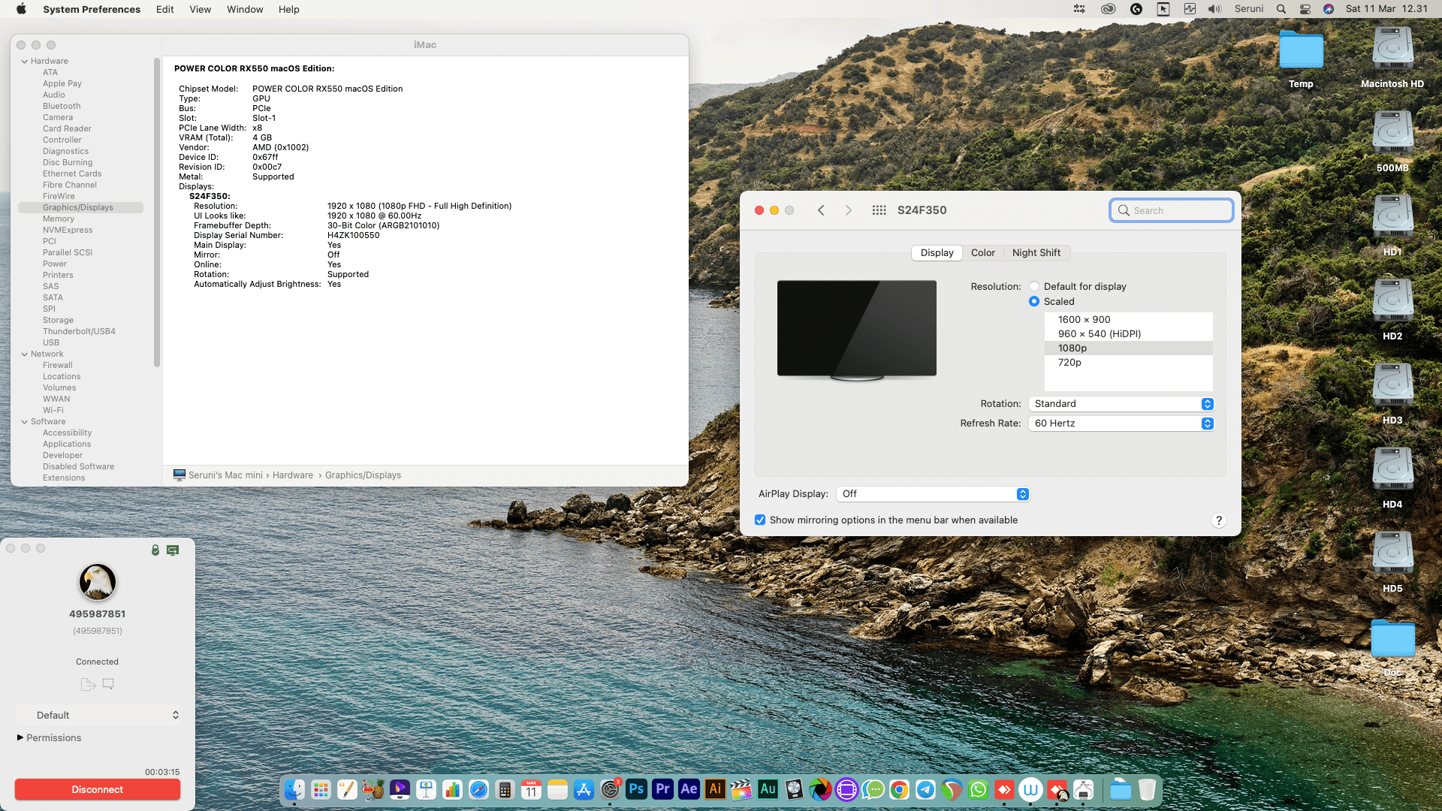Select Thunderbolt/USB4 in the sidebar
Screen dimensions: 1442x811
click(79, 332)
